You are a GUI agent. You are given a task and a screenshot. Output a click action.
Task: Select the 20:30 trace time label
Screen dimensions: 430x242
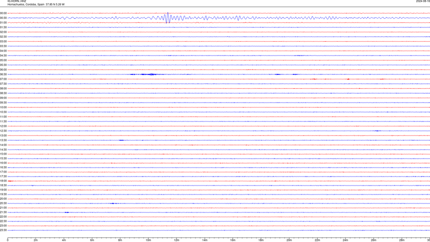pos(3,203)
